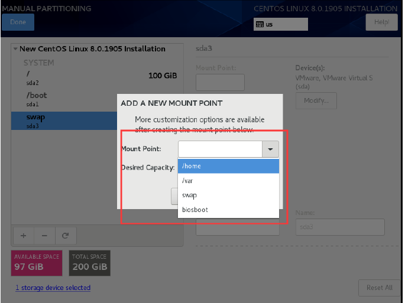Click the Mount Point field in sda3 panel

tap(220, 82)
